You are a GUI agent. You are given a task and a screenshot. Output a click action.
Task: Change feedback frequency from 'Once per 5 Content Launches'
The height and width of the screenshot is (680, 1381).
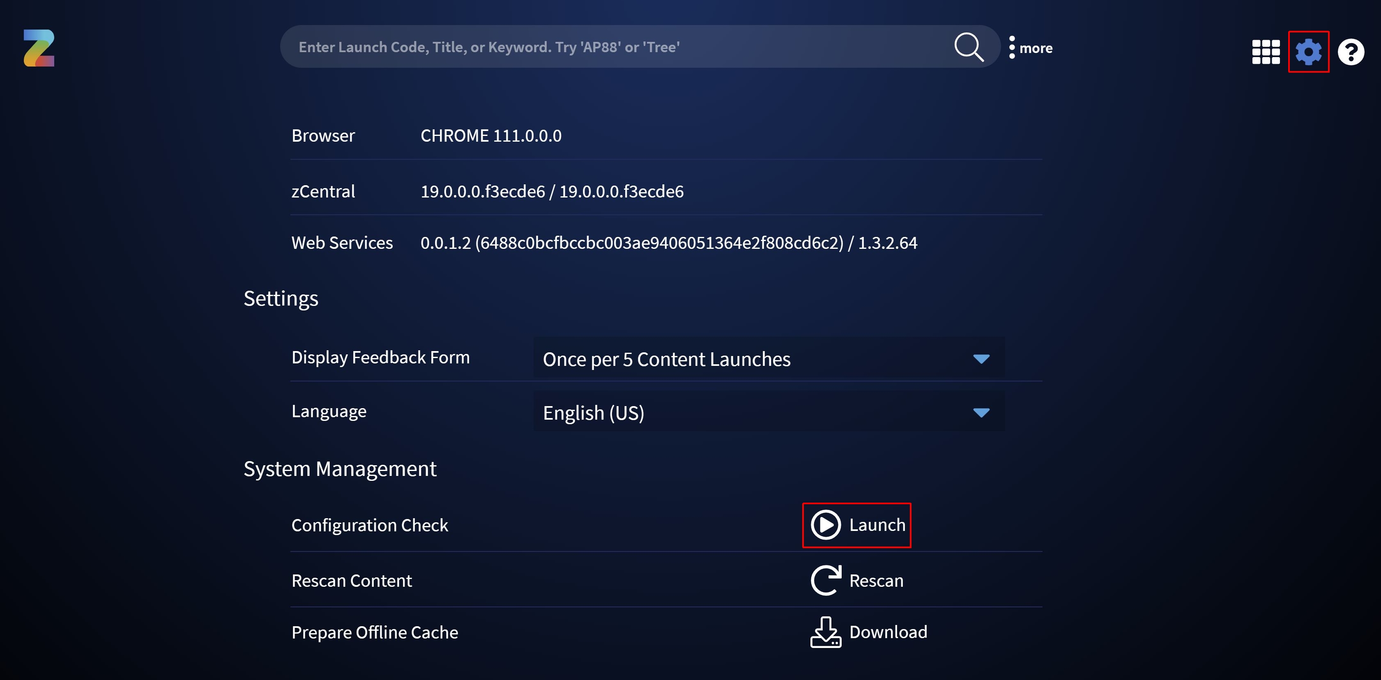click(x=666, y=359)
